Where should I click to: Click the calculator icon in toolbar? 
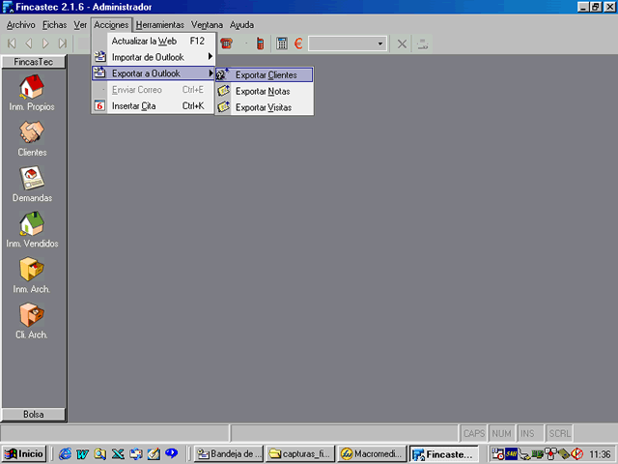click(281, 43)
